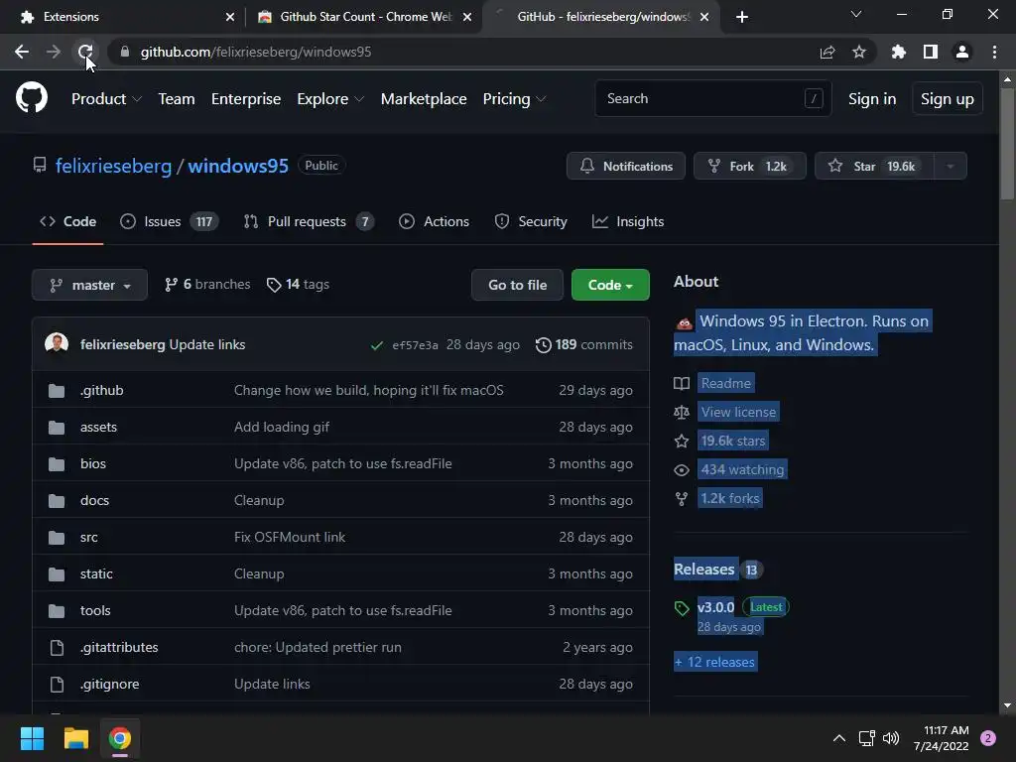The image size is (1016, 762).
Task: Click Go to file button
Action: 517,285
